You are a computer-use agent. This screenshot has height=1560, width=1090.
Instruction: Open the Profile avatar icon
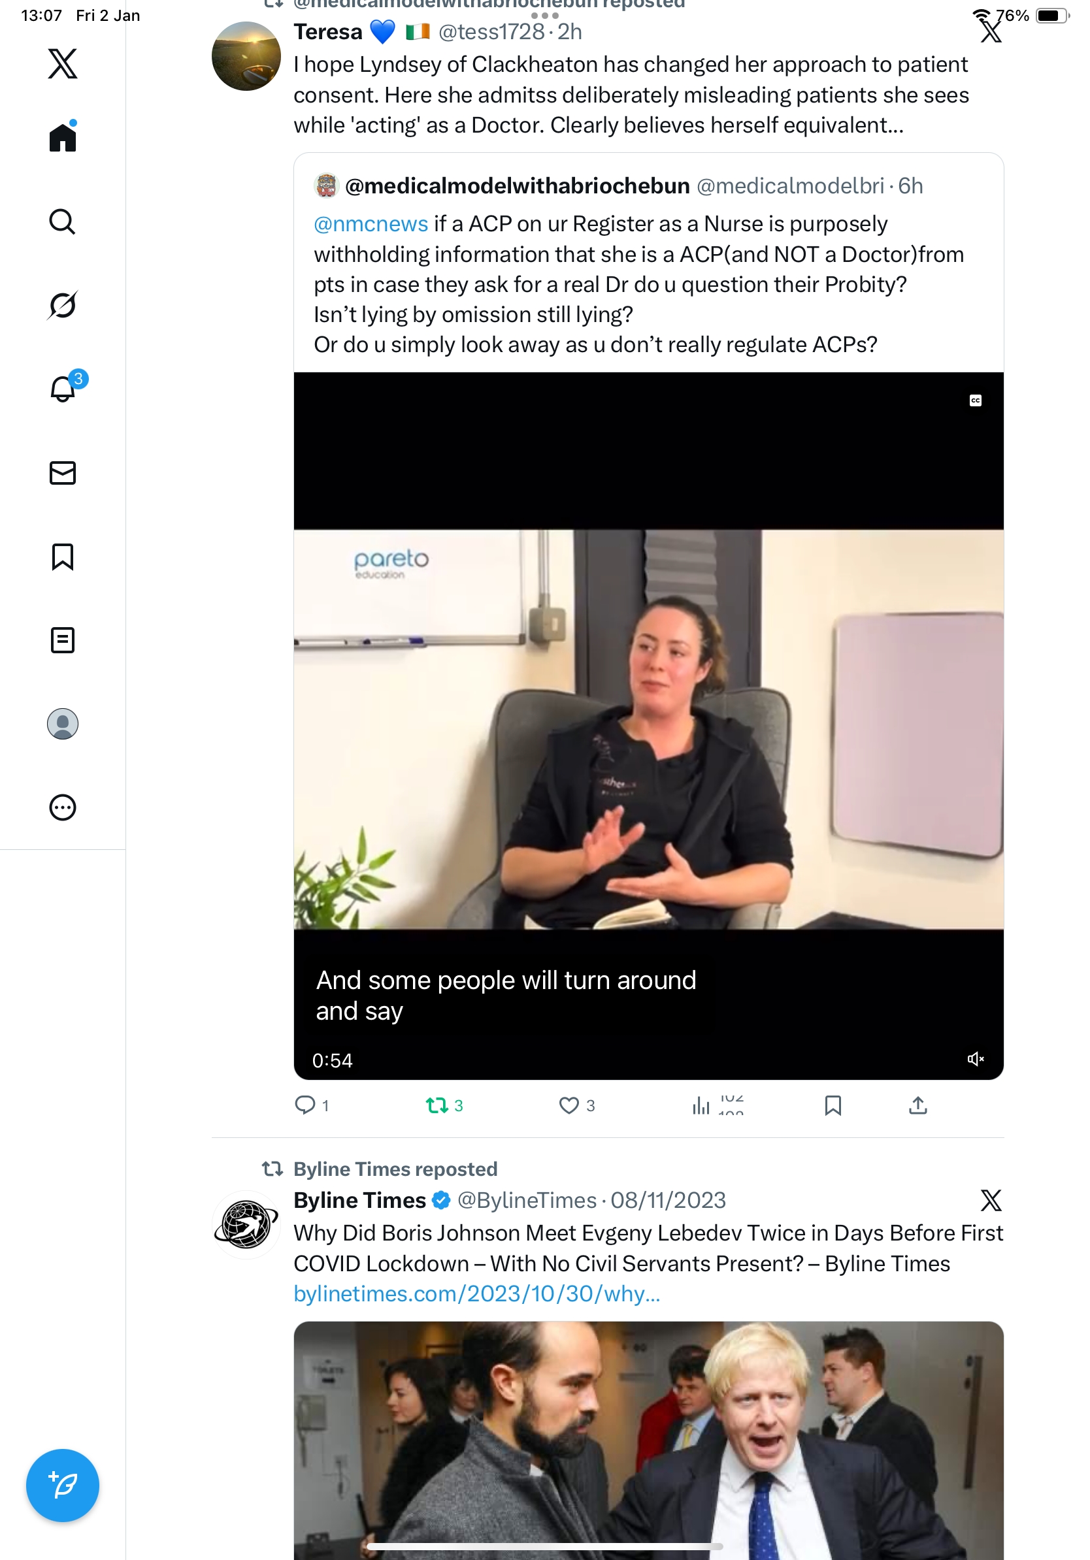tap(63, 724)
